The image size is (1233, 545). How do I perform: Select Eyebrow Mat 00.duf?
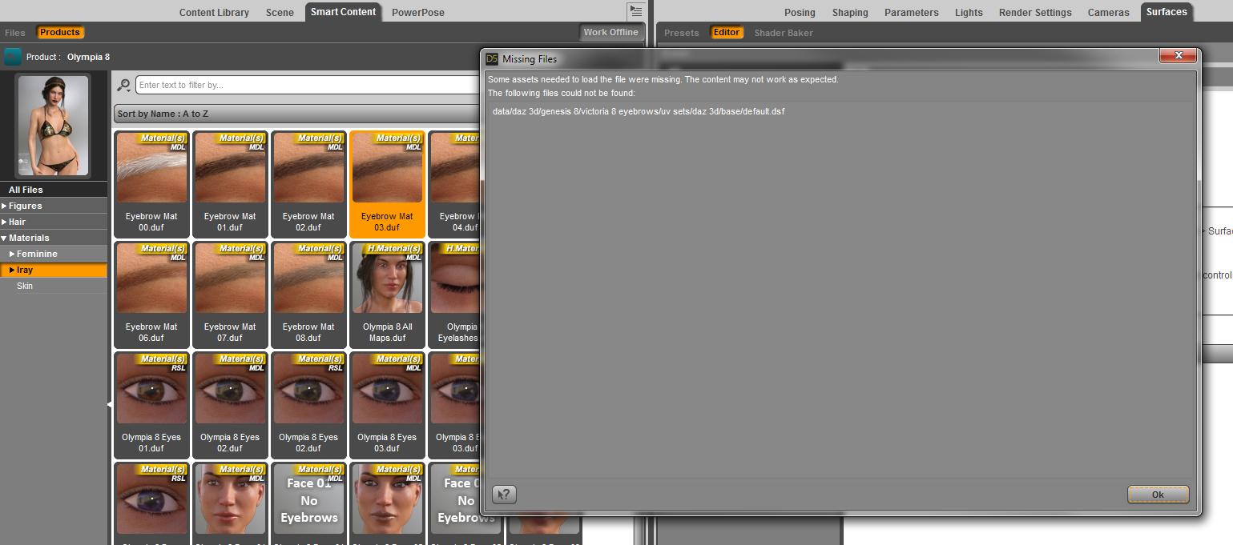(x=151, y=184)
